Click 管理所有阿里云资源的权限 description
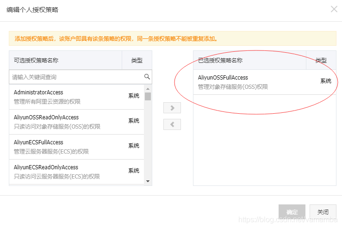 coord(47,102)
